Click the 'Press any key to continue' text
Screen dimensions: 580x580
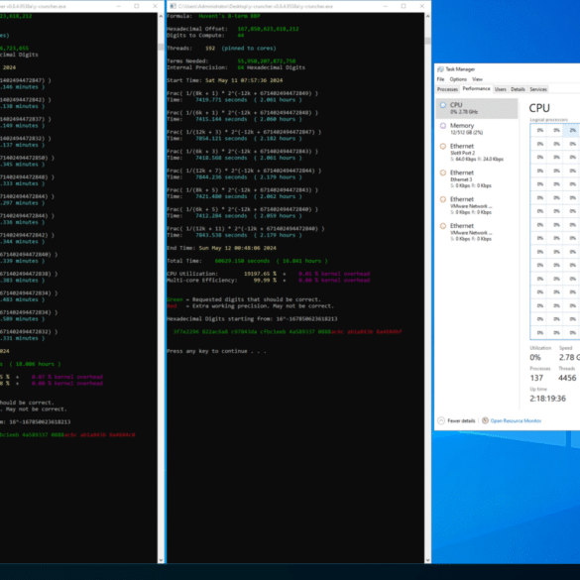tap(216, 351)
